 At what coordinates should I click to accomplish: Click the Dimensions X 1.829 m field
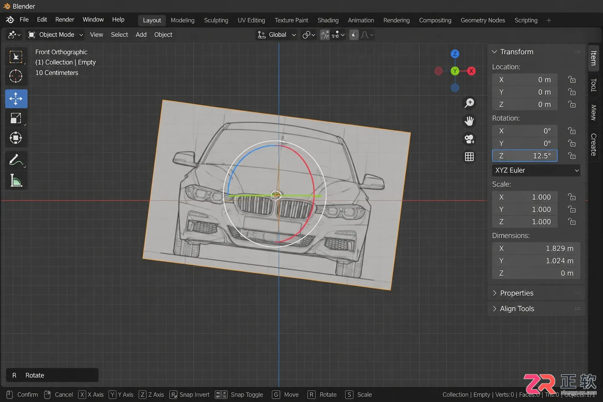click(x=536, y=249)
